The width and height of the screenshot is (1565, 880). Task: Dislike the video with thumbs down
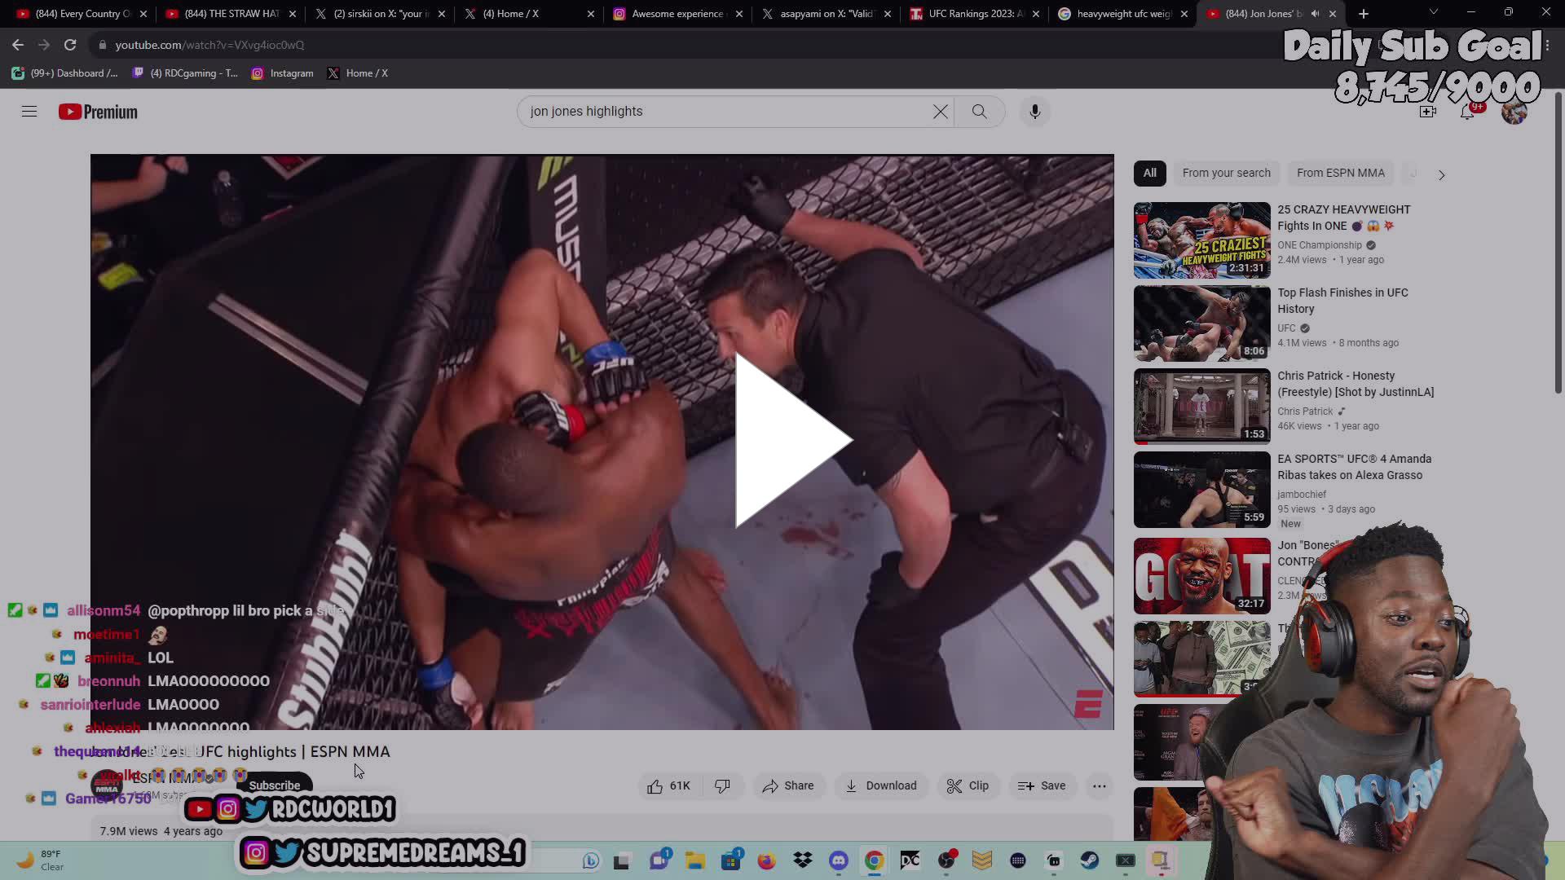(722, 785)
